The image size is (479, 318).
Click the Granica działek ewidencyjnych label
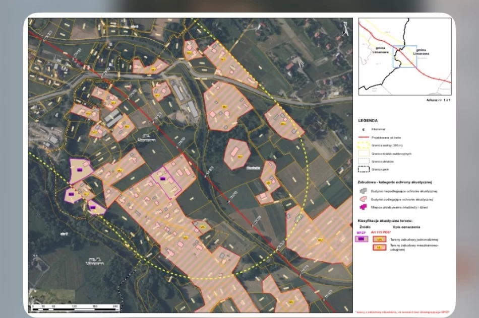tap(391, 154)
